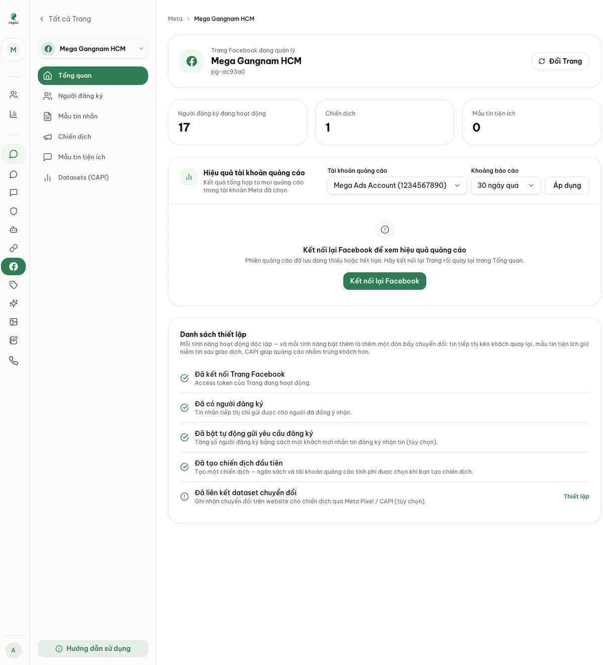Expand the Mega Gangnam HCM page selector
Image resolution: width=603 pixels, height=665 pixels.
click(x=93, y=49)
